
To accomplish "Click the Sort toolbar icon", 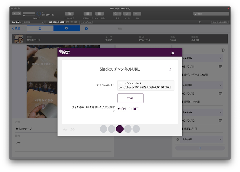I will coord(127,14).
